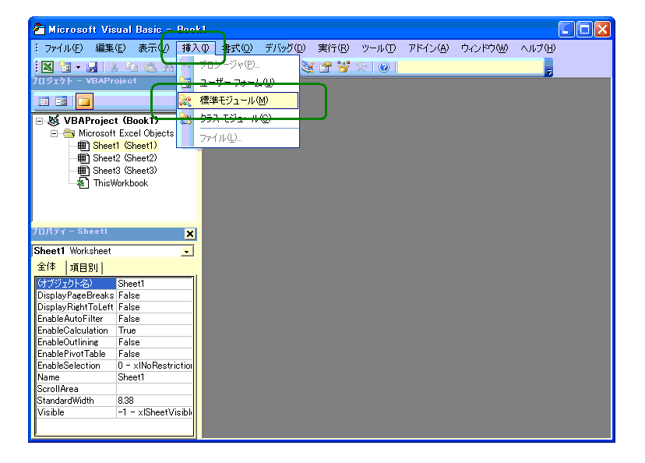Click the Cut scissors icon
Image resolution: width=645 pixels, height=463 pixels.
click(114, 67)
